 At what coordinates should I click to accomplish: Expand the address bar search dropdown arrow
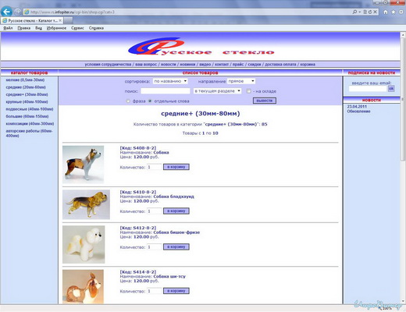pyautogui.click(x=359, y=12)
